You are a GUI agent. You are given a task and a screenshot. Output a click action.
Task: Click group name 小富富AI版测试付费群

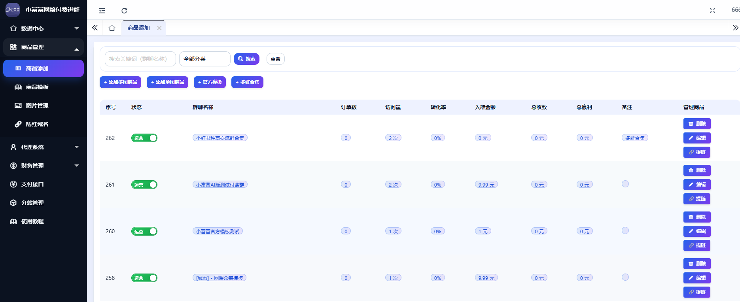pyautogui.click(x=220, y=185)
